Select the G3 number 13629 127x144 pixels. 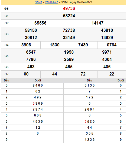pyautogui.click(x=107, y=37)
